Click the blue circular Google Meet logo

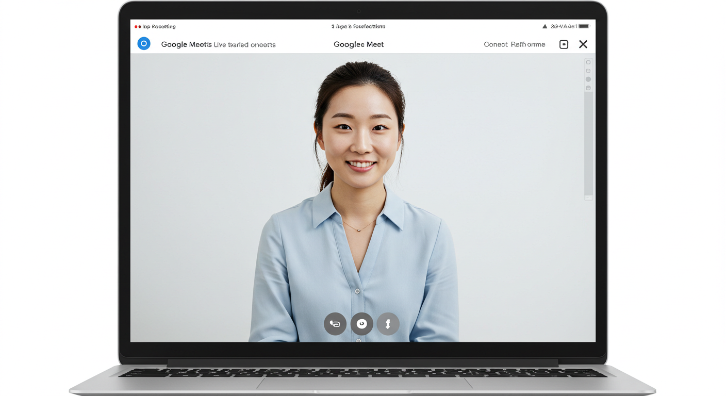pos(144,44)
